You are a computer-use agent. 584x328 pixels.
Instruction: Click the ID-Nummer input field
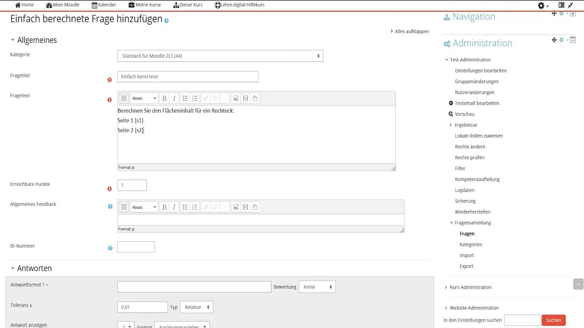coord(136,247)
